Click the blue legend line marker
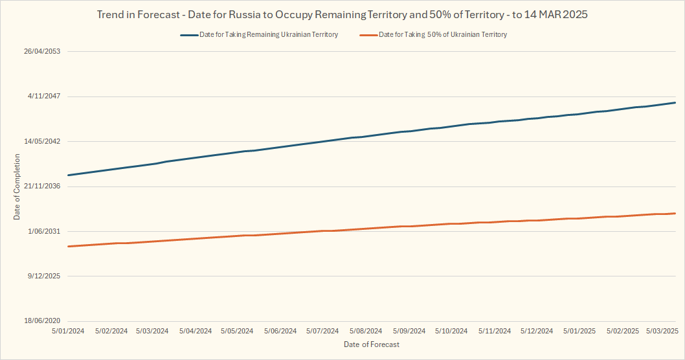The width and height of the screenshot is (685, 360). pos(188,35)
